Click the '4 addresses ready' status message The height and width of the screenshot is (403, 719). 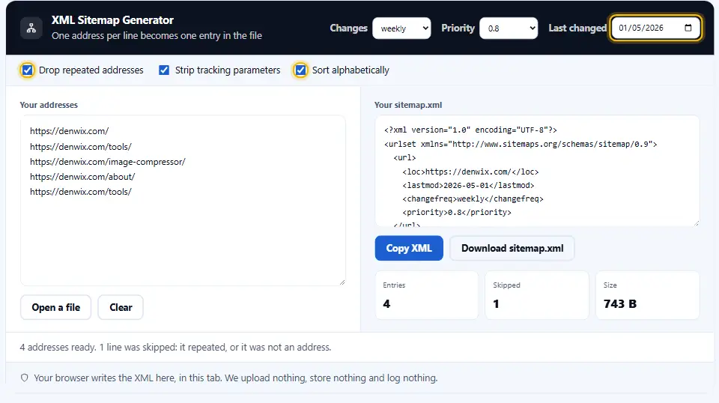(x=175, y=347)
